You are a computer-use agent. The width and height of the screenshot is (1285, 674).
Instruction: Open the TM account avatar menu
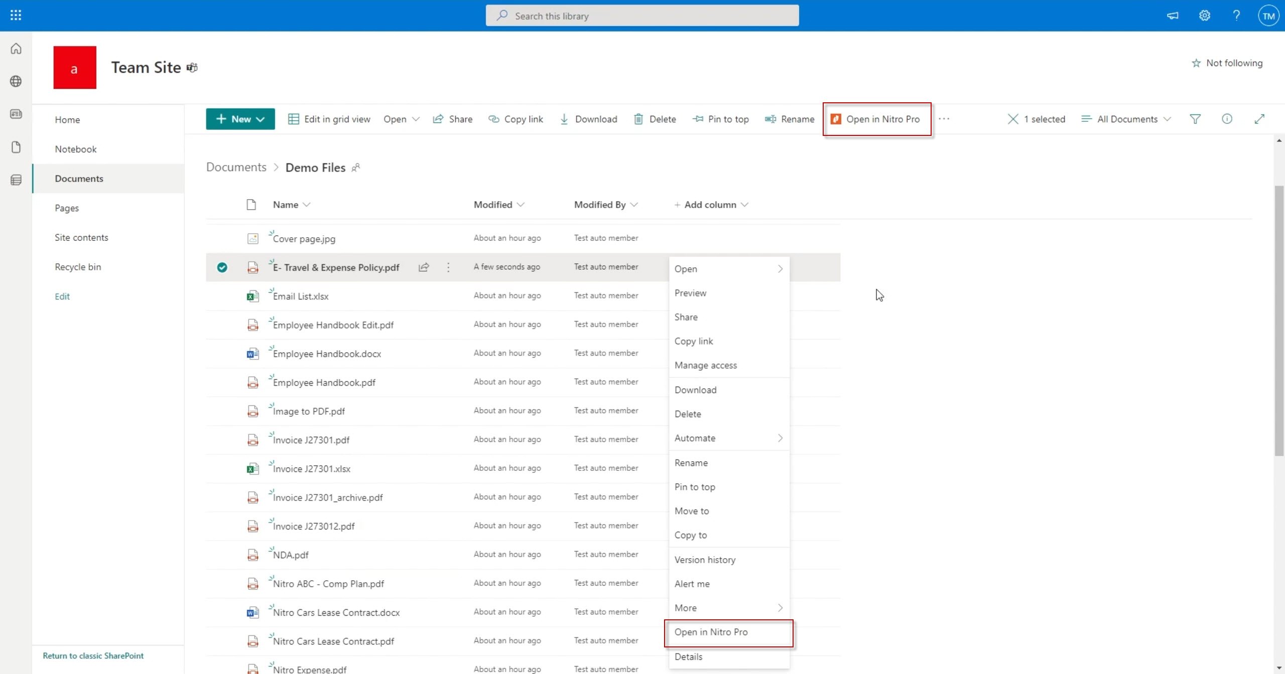coord(1269,15)
